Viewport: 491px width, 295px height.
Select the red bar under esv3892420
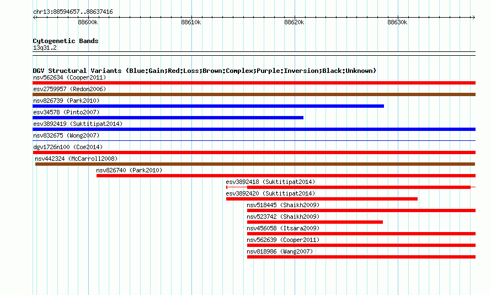coord(322,199)
